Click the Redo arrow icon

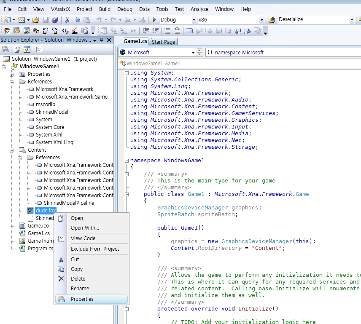pyautogui.click(x=113, y=20)
